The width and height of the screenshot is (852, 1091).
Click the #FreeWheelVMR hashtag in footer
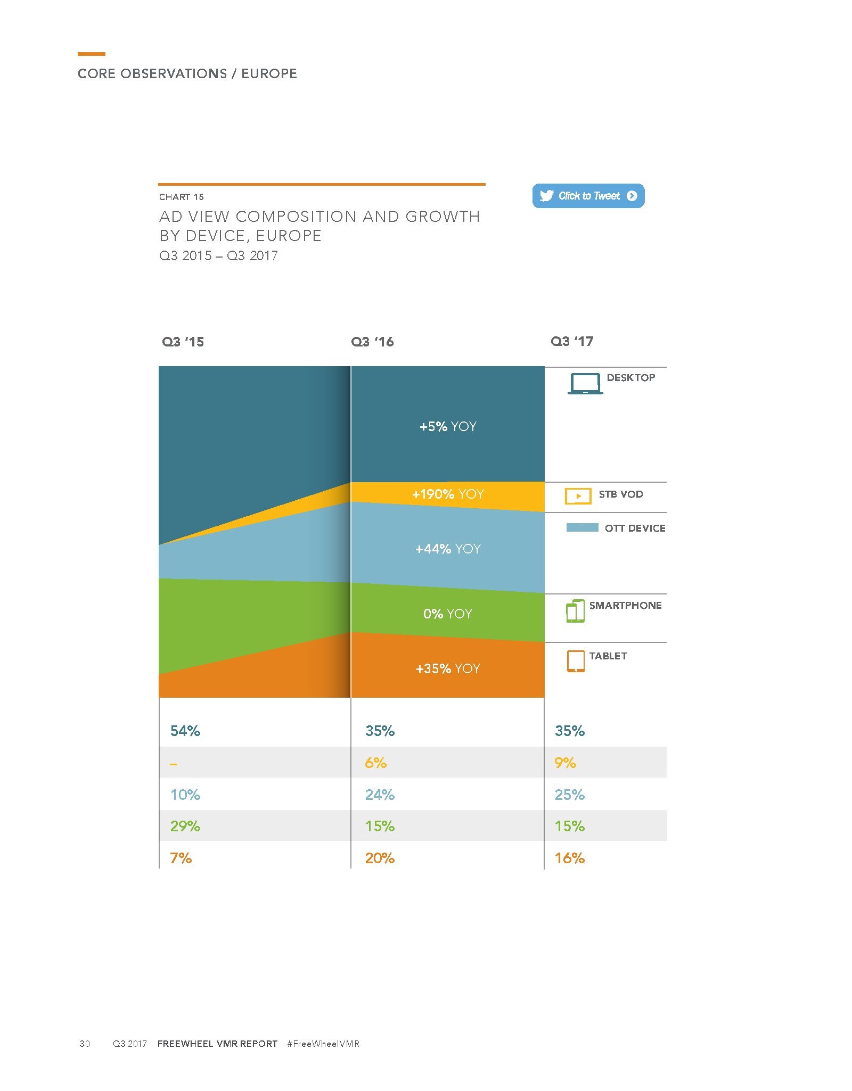click(x=323, y=1044)
